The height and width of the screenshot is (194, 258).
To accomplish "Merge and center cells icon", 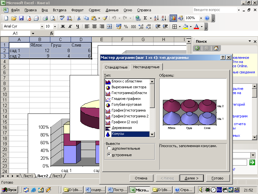I will point(109,27).
